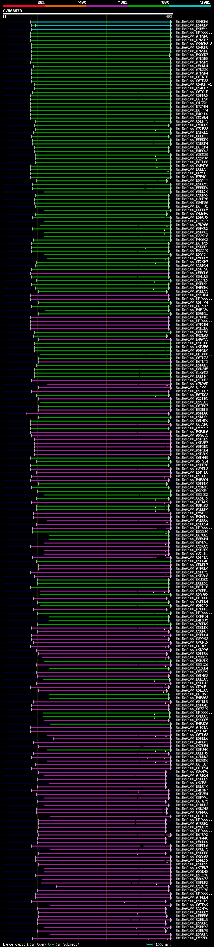
Task: Click the UniRef100_Q9SJB4 label
Action: [x=192, y=295]
